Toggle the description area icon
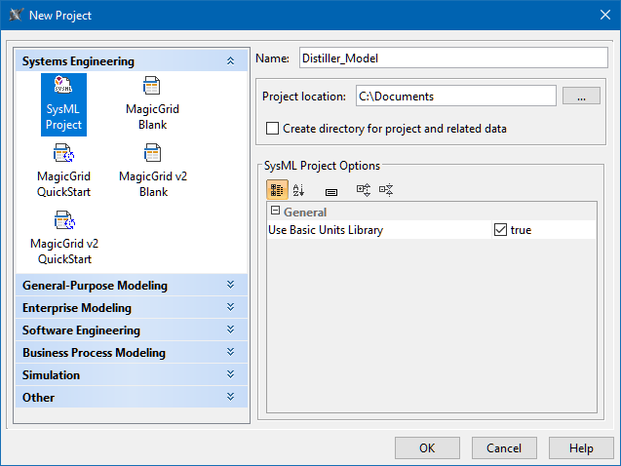This screenshot has width=621, height=466. (x=331, y=191)
